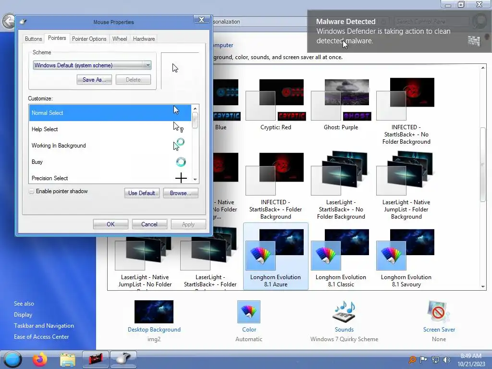Screen dimensions: 492x369
Task: Switch to the Pointers tab
Action: [x=57, y=38]
